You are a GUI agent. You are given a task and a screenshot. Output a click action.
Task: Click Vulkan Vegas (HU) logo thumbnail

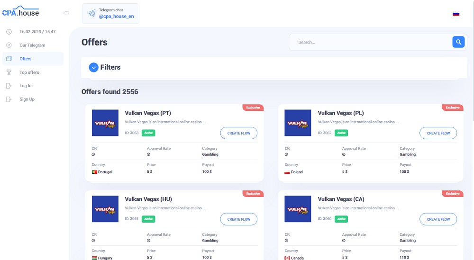tap(105, 209)
